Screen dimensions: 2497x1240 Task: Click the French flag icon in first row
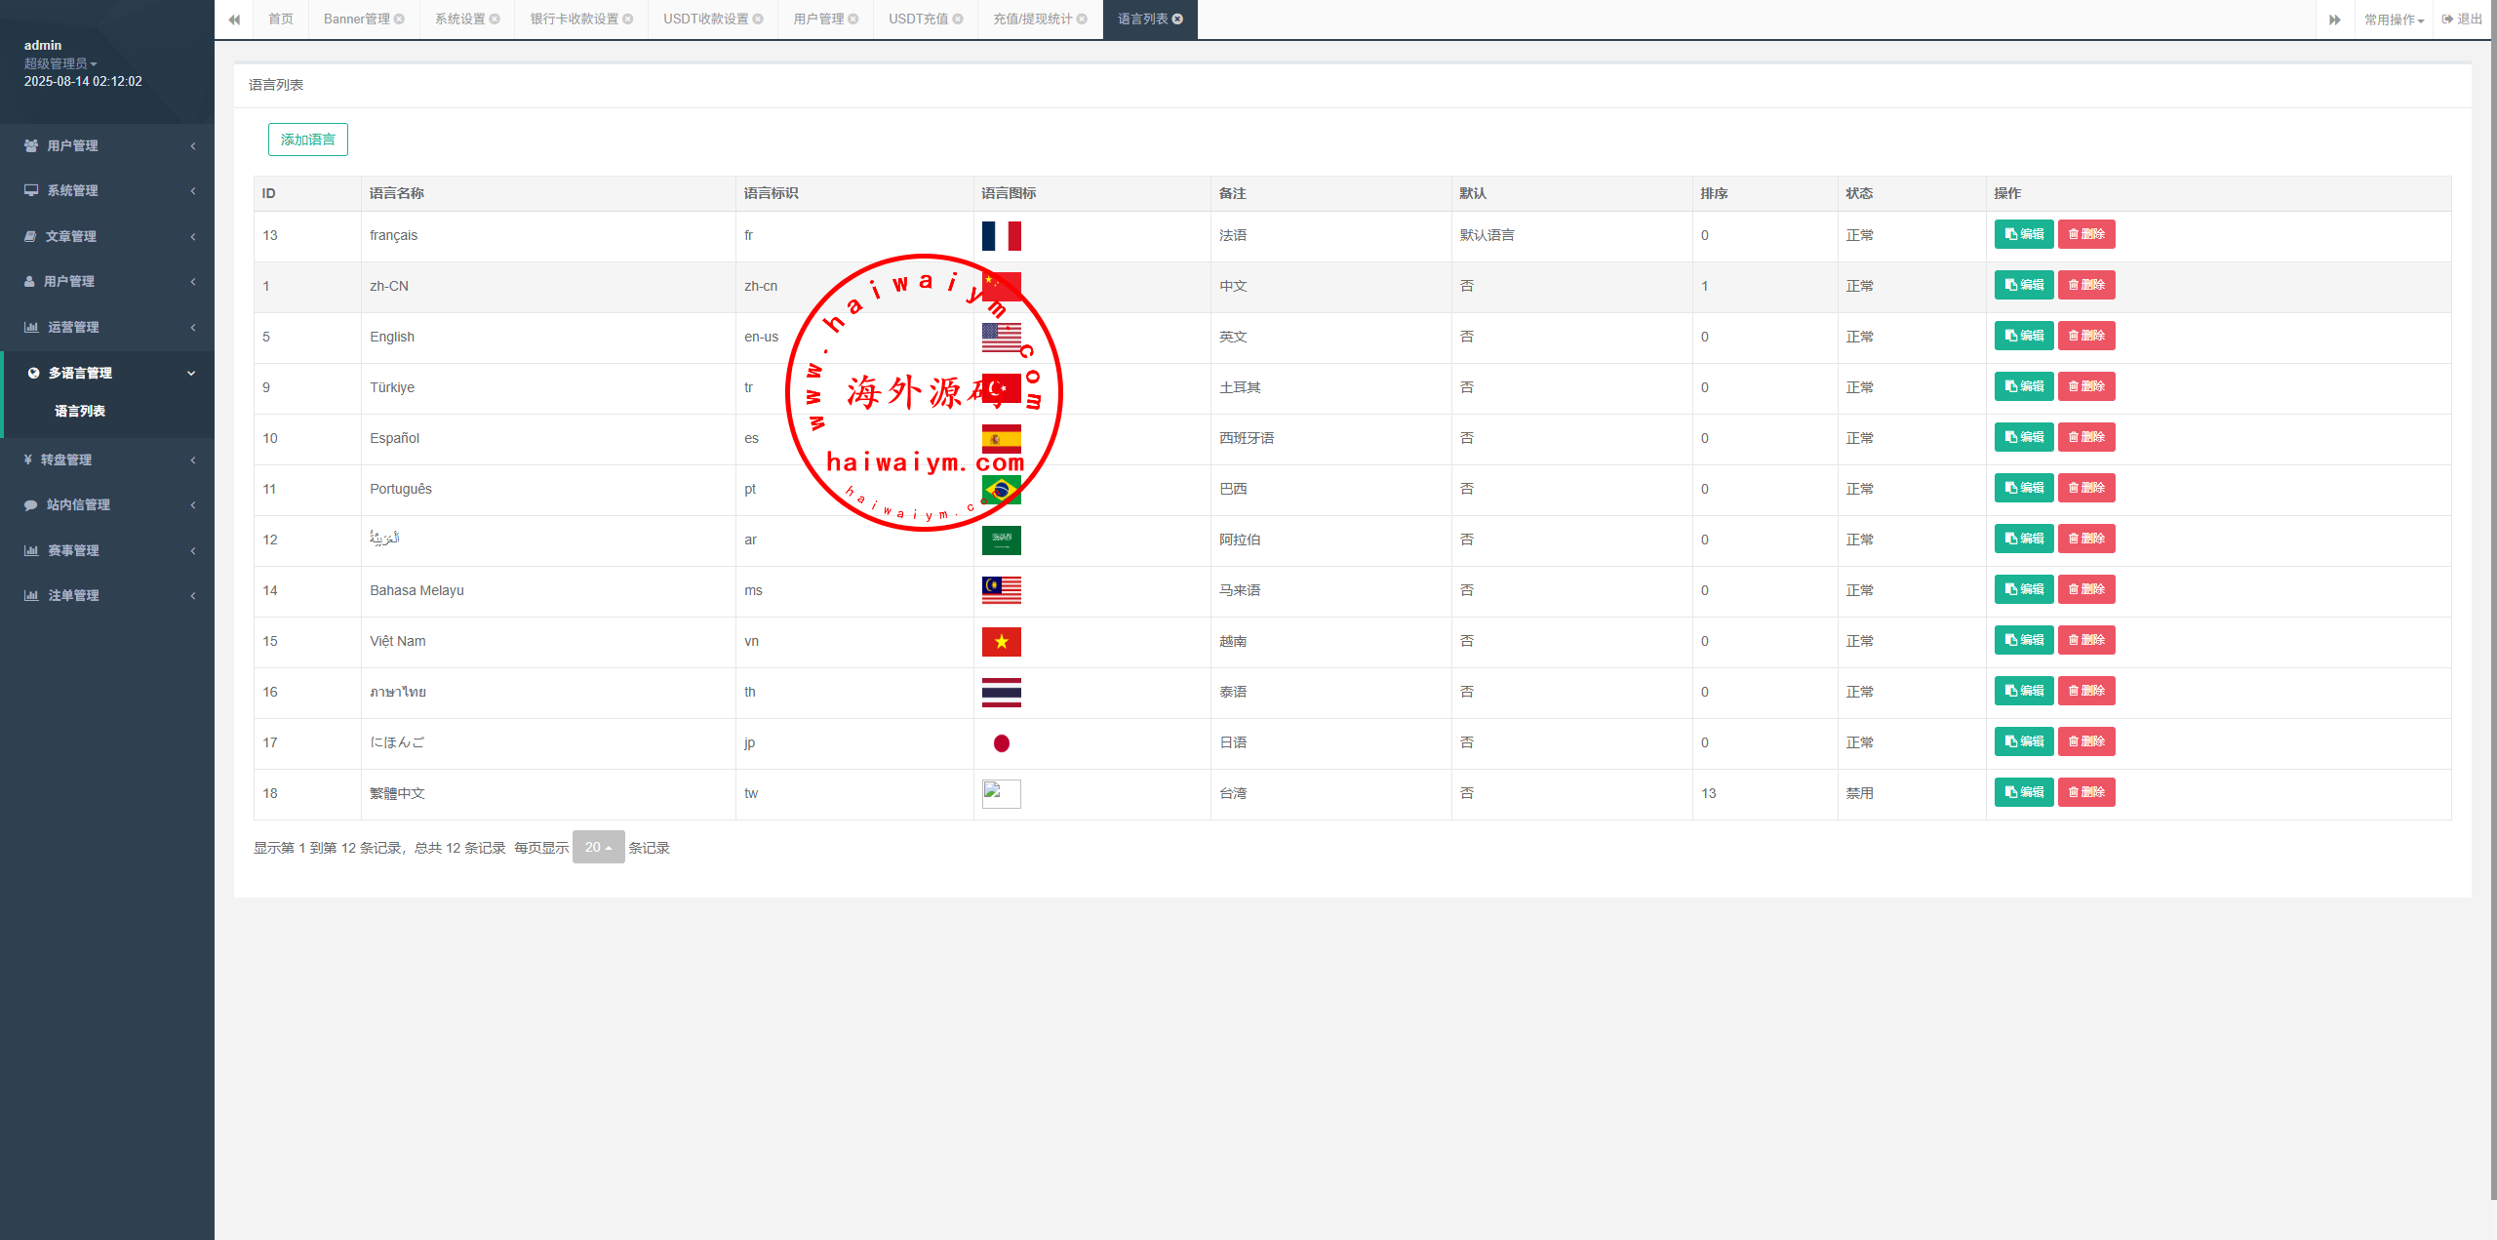[1001, 236]
